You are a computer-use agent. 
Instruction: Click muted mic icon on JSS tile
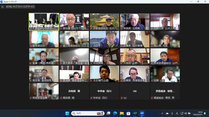(x=122, y=98)
